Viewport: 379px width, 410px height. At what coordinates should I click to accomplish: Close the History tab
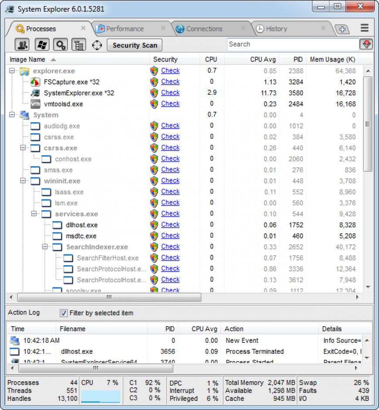(x=323, y=28)
